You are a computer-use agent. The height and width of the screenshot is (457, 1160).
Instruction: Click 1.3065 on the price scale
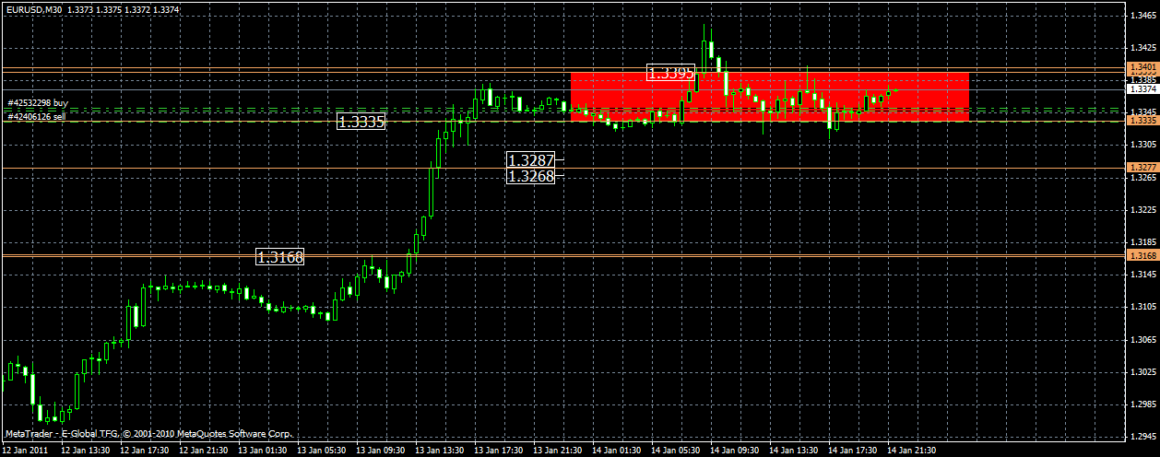tap(1143, 339)
